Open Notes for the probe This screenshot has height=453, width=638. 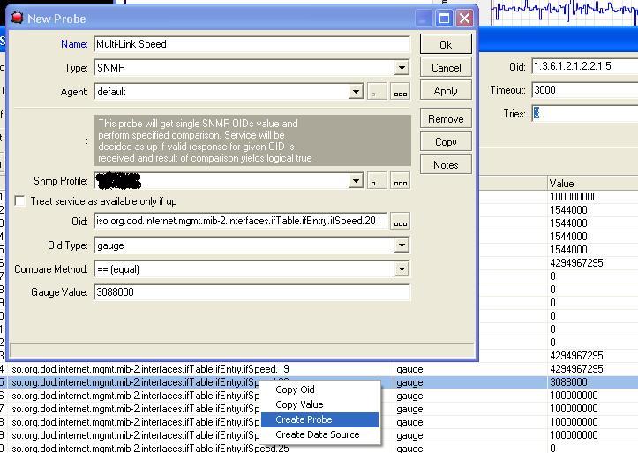click(x=446, y=164)
